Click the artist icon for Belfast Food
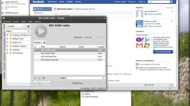 (11, 39)
